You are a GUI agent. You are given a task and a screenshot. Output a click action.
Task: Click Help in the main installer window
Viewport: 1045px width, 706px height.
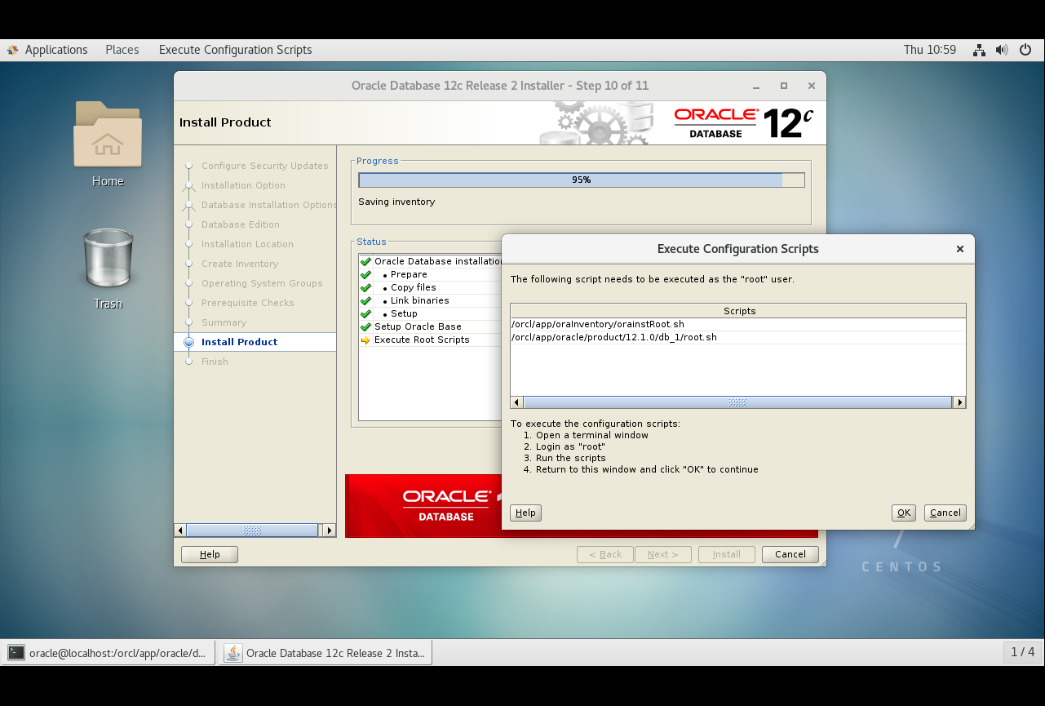pos(210,554)
